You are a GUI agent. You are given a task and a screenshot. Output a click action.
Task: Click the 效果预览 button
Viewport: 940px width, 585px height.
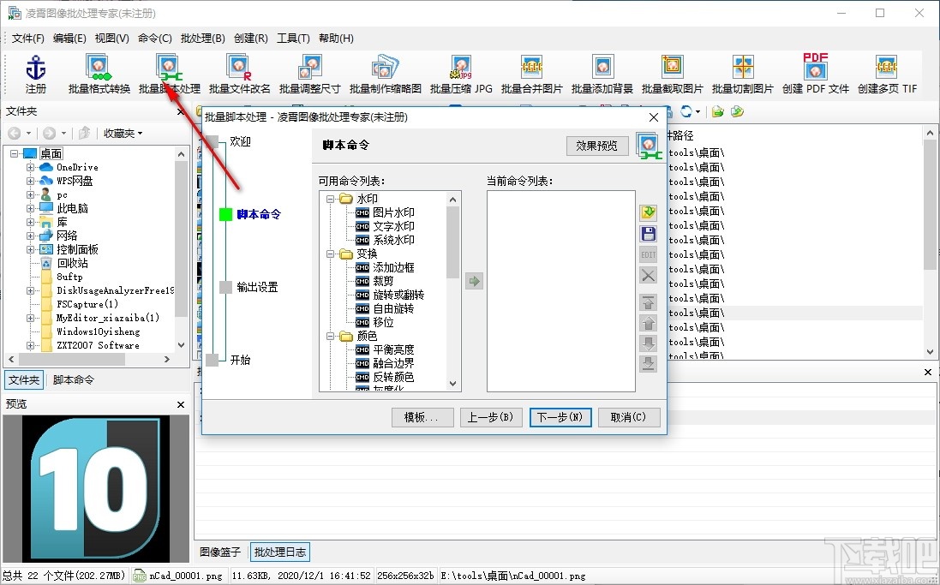597,145
